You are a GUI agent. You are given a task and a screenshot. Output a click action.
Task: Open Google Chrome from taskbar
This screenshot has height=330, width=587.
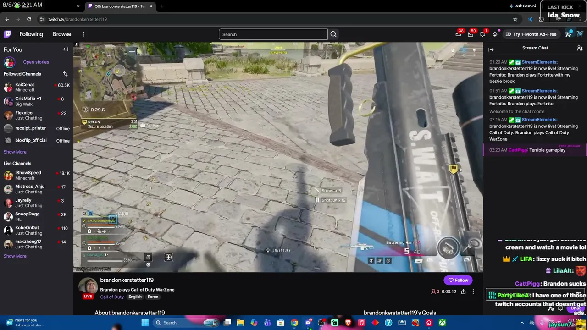294,323
